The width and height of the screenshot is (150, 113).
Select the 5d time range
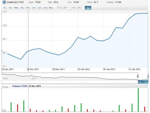point(10,8)
